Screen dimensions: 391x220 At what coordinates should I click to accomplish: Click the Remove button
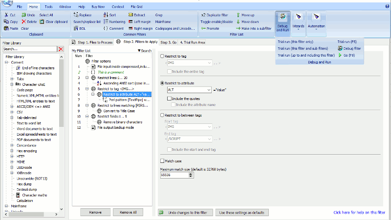95,212
